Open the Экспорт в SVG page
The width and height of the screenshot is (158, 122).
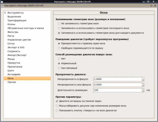pyautogui.click(x=16, y=48)
